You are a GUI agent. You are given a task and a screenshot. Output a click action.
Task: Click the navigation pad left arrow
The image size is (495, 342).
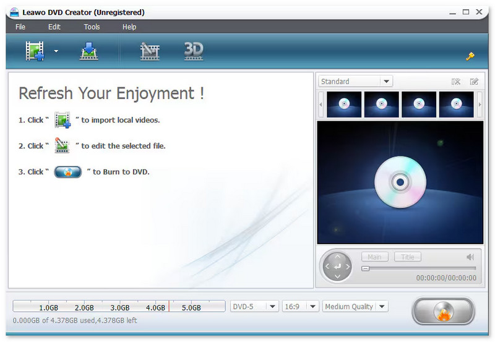point(327,267)
